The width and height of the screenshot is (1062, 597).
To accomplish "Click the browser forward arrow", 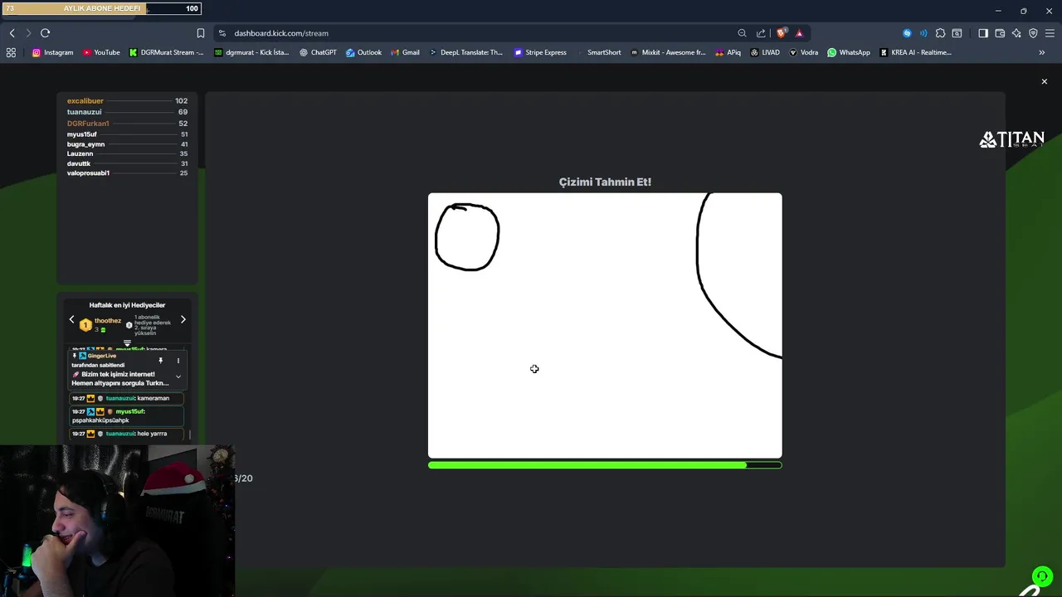I will coord(28,33).
